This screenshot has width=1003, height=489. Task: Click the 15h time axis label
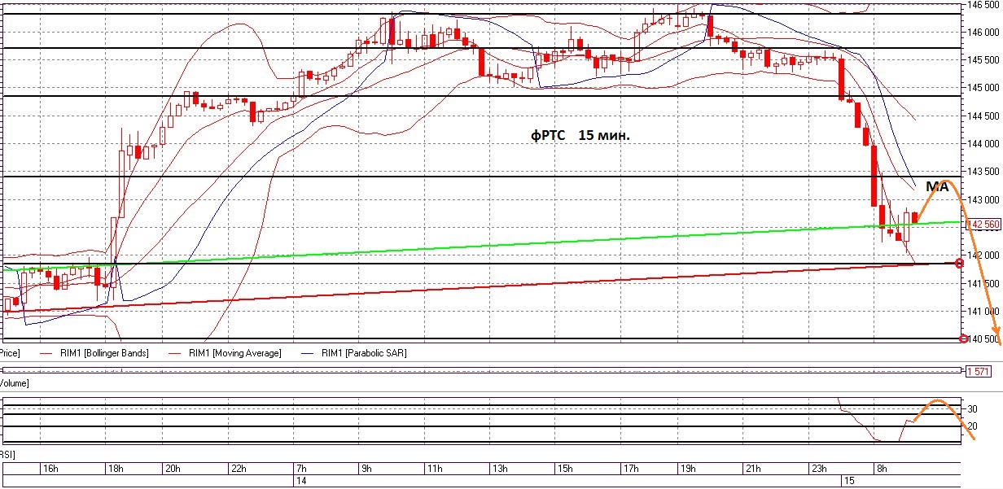565,469
